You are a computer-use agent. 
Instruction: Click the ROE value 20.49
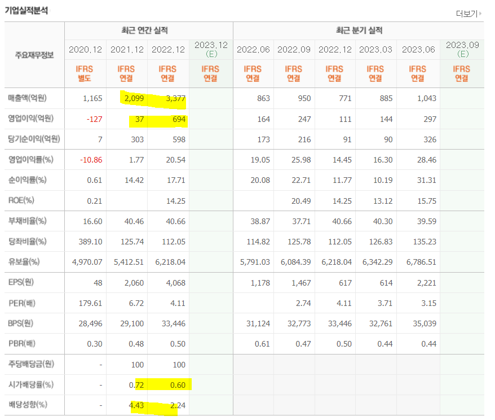click(x=301, y=201)
